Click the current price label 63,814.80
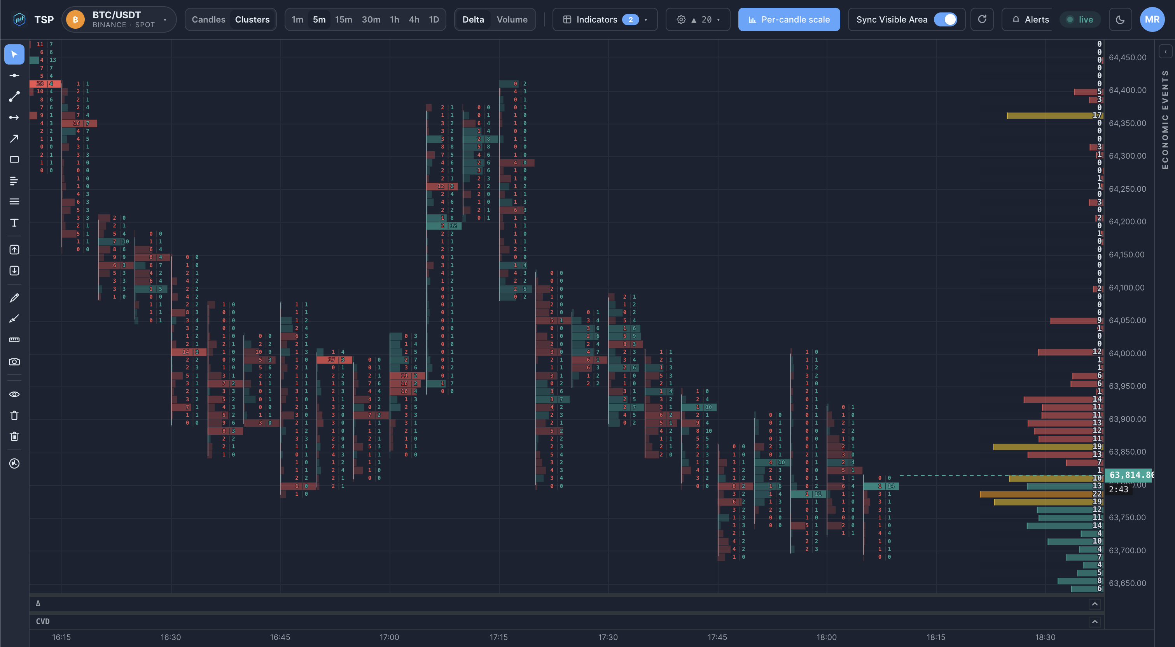This screenshot has width=1175, height=647. 1128,475
